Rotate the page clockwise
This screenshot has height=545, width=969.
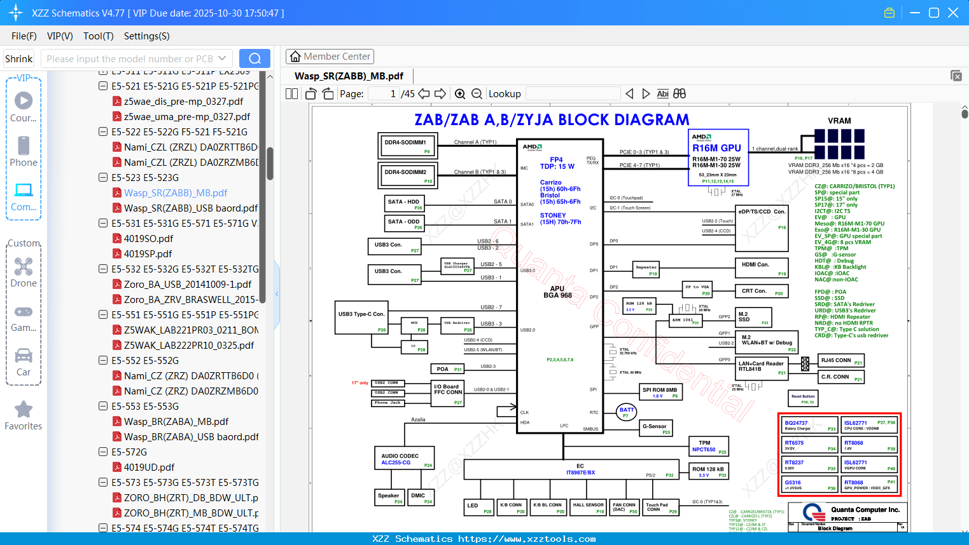(x=328, y=94)
